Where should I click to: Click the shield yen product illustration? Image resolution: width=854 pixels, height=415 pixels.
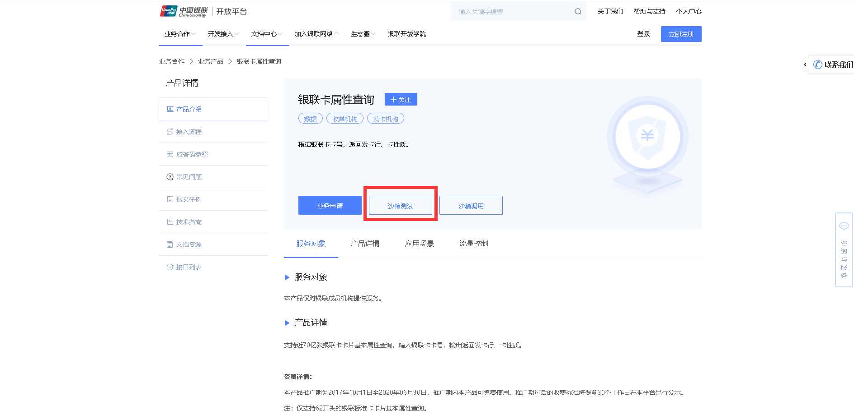pos(647,144)
